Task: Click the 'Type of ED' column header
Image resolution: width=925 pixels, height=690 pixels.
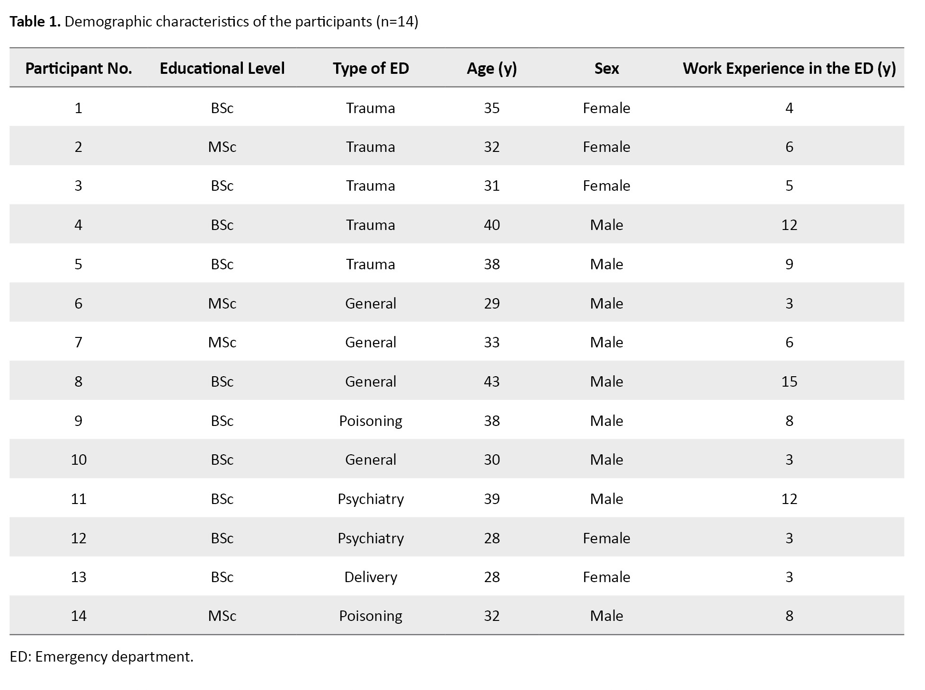Action: 371,69
